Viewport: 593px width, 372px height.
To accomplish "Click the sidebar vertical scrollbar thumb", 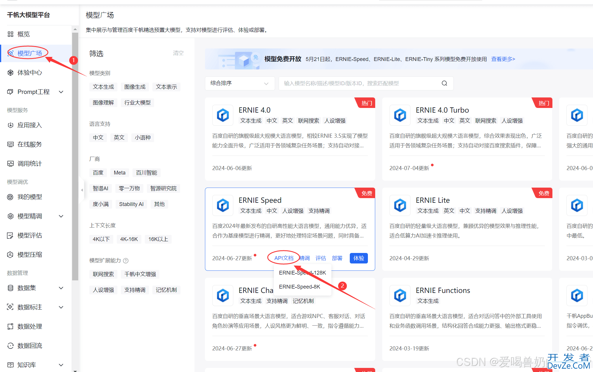I will (x=75, y=156).
